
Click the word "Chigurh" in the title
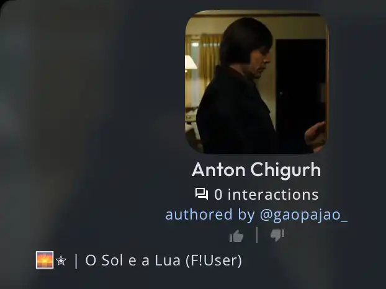285,169
